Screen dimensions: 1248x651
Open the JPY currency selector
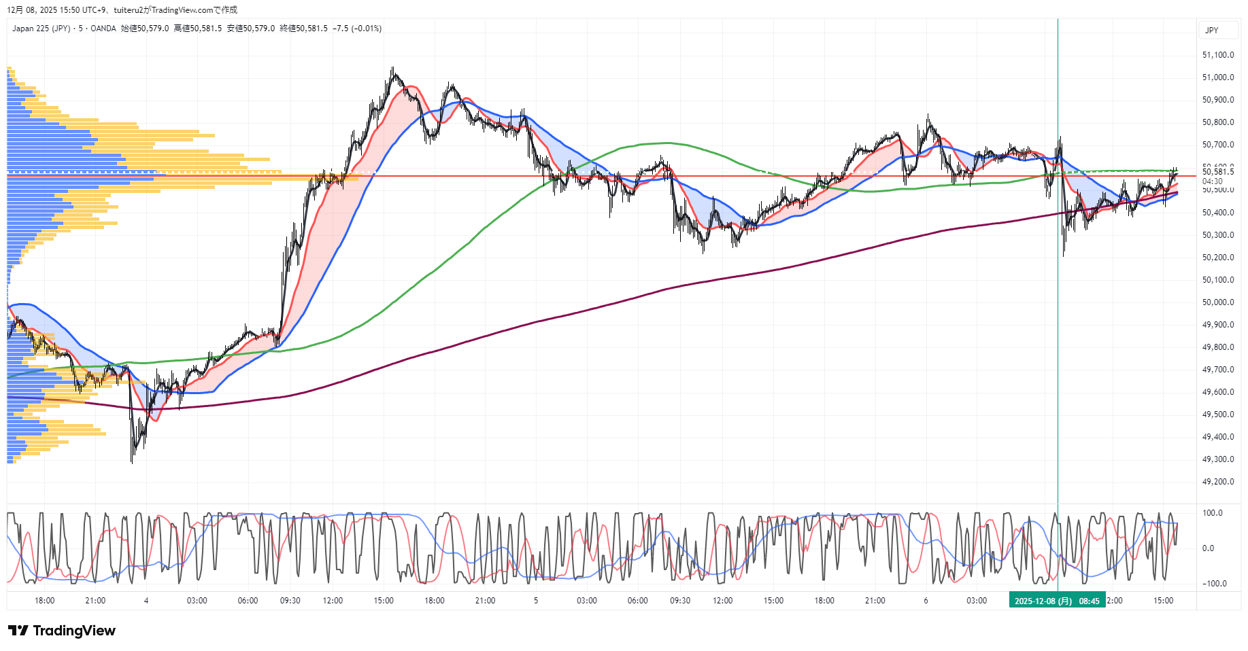1211,30
